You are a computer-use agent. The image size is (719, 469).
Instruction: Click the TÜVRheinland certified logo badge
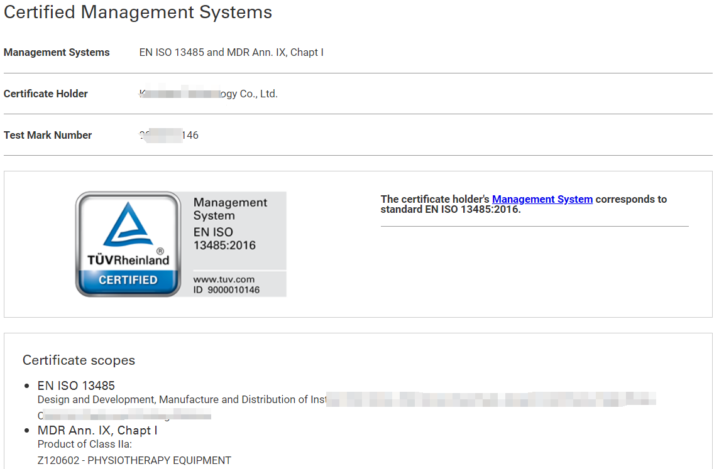tap(128, 244)
